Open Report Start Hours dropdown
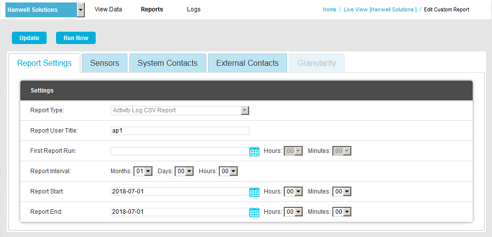Screen dimensions: 492x237 pos(294,191)
